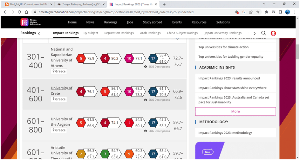The image size is (300, 160).
Task: Click SDG Descriptions in Aegean row
Action: (159, 131)
